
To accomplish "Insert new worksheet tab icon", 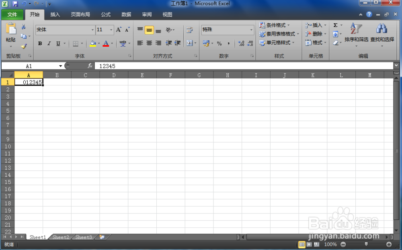I will [x=102, y=237].
